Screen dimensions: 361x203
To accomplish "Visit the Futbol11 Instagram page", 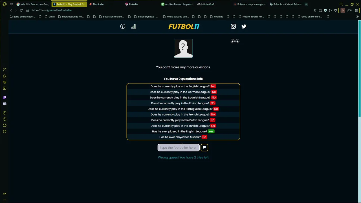I will 233,26.
